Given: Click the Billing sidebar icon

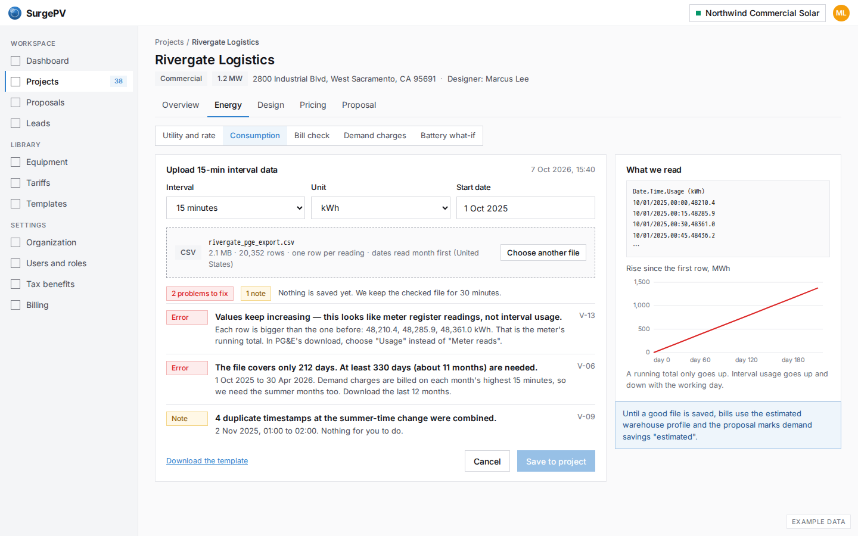Looking at the screenshot, I should click(15, 305).
